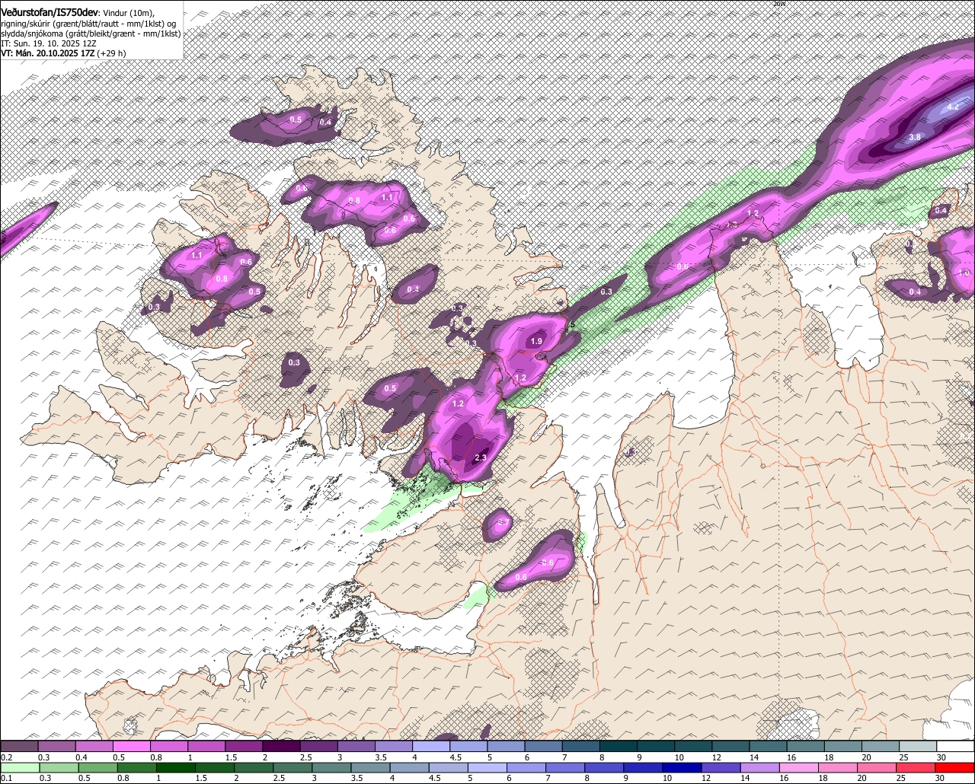Click the violet lower legend swatch between 14 and 16

pos(760,768)
